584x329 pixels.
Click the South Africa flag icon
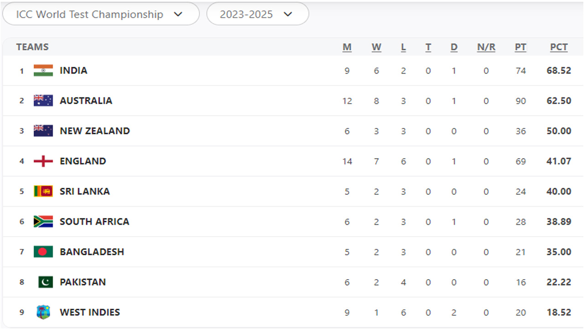coord(43,222)
